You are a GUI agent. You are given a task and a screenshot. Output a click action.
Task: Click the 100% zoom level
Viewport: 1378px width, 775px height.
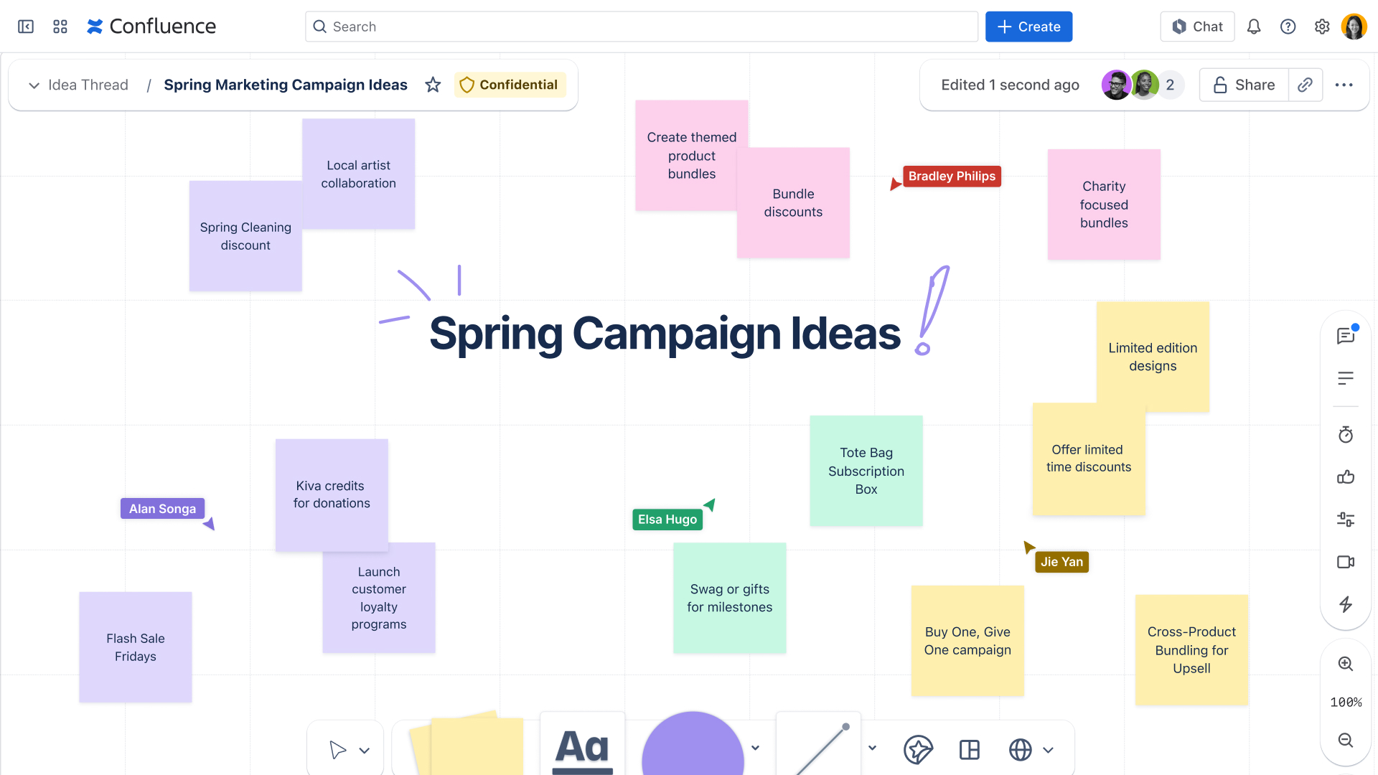click(x=1346, y=703)
